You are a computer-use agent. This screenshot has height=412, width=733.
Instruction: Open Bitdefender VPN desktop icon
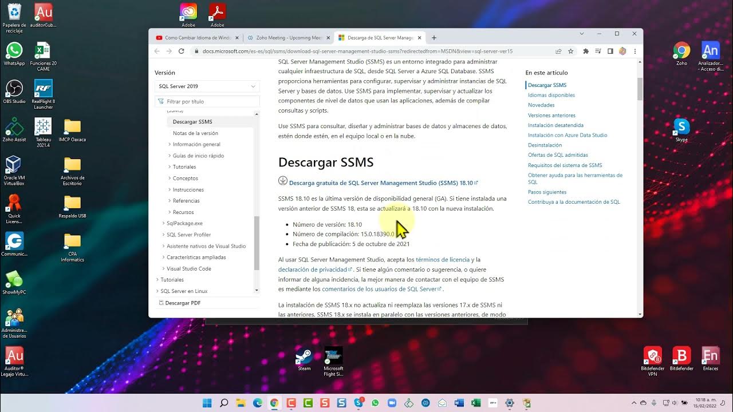(x=653, y=362)
